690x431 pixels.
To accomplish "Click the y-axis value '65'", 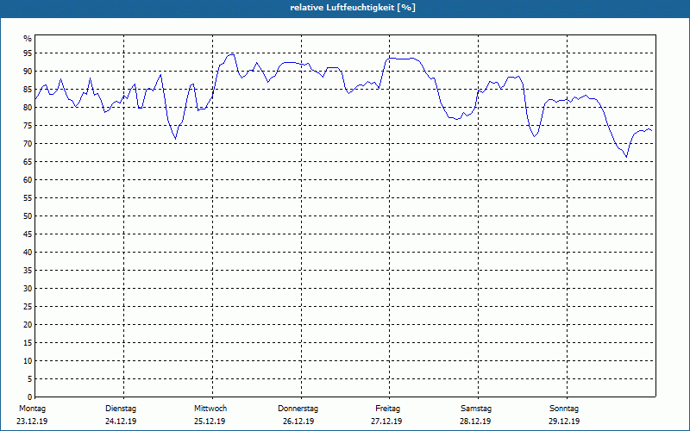I will (28, 162).
